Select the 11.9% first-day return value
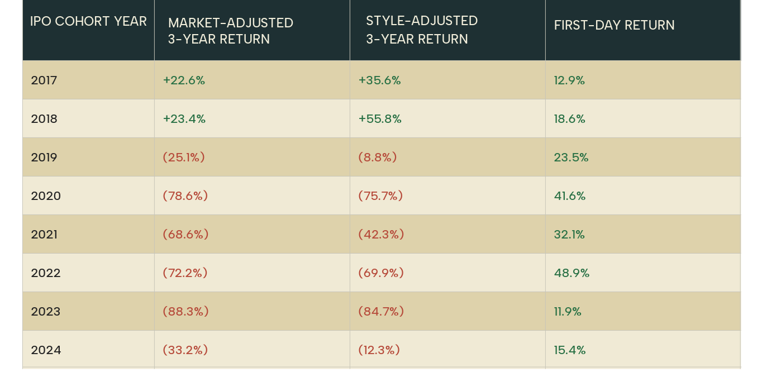 (x=568, y=312)
